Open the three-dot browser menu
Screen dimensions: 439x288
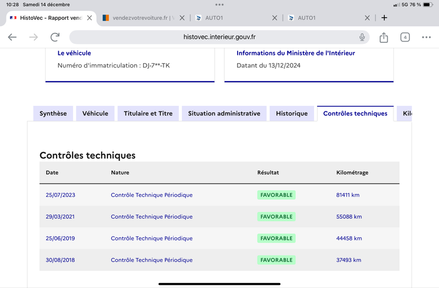coord(426,37)
